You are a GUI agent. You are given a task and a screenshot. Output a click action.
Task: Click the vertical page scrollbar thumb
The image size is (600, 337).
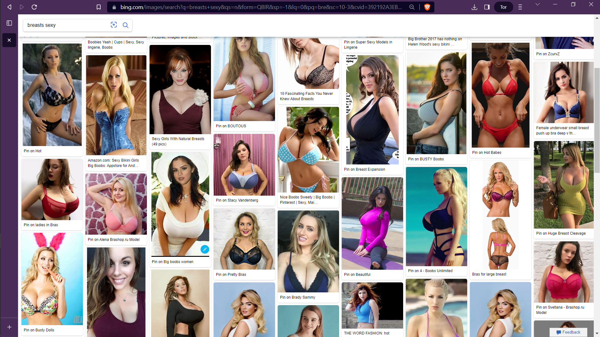[x=597, y=120]
